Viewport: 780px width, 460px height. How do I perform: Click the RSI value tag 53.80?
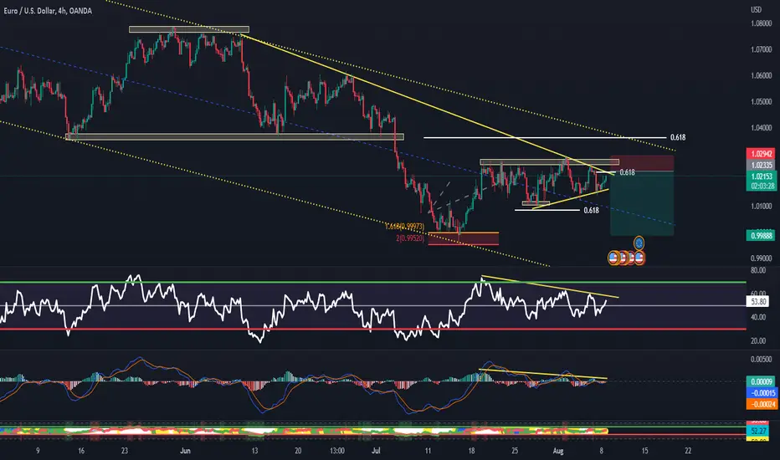[758, 301]
